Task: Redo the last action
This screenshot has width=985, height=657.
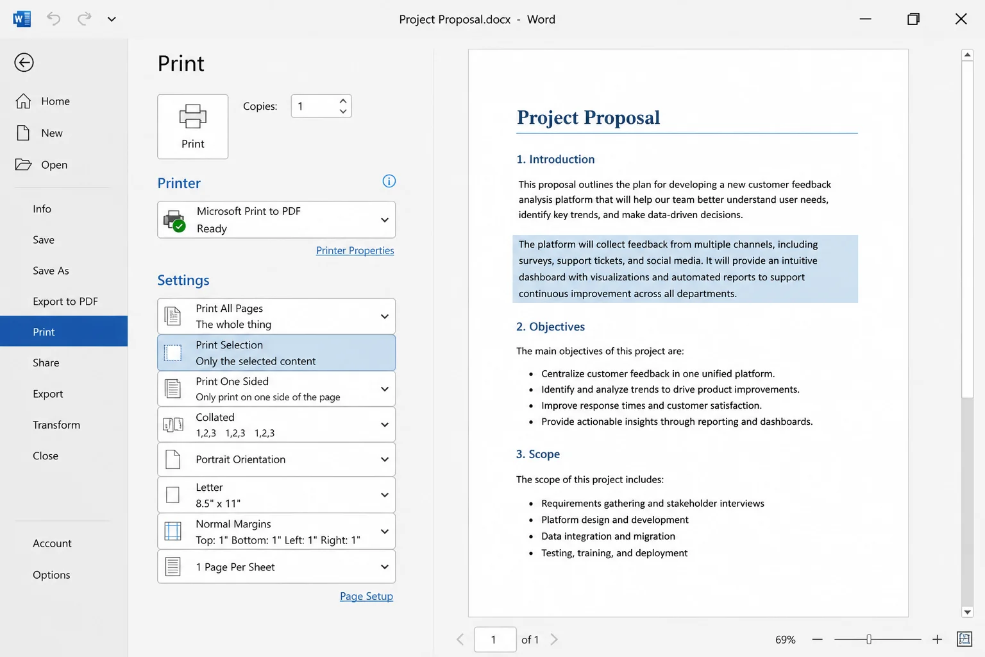Action: (x=84, y=19)
